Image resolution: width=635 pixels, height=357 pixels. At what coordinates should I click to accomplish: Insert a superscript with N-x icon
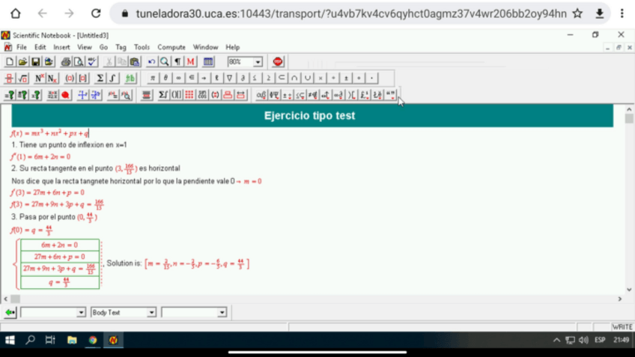[x=39, y=78]
